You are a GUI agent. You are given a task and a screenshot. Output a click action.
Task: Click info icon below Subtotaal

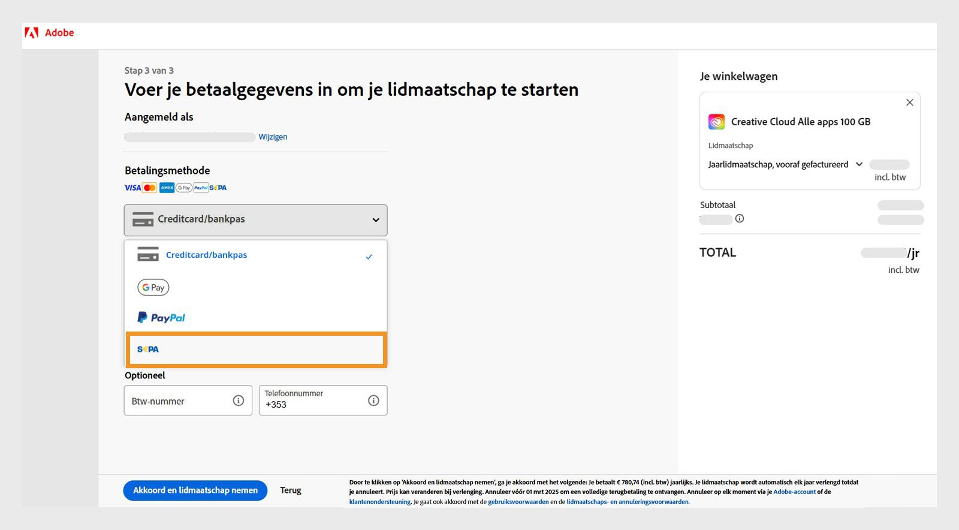(x=740, y=219)
